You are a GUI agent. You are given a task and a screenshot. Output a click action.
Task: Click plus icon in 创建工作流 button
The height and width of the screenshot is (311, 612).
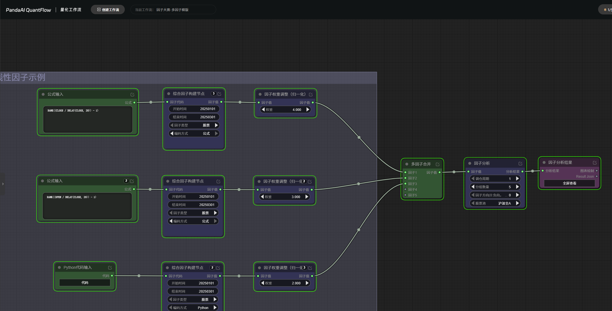tap(99, 10)
